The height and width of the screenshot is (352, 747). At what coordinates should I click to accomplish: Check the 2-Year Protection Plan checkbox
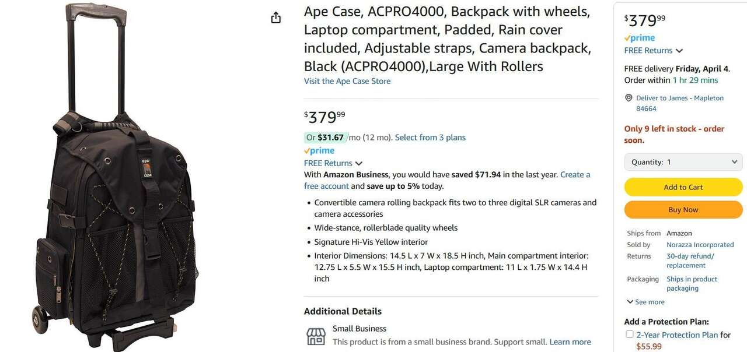(630, 335)
